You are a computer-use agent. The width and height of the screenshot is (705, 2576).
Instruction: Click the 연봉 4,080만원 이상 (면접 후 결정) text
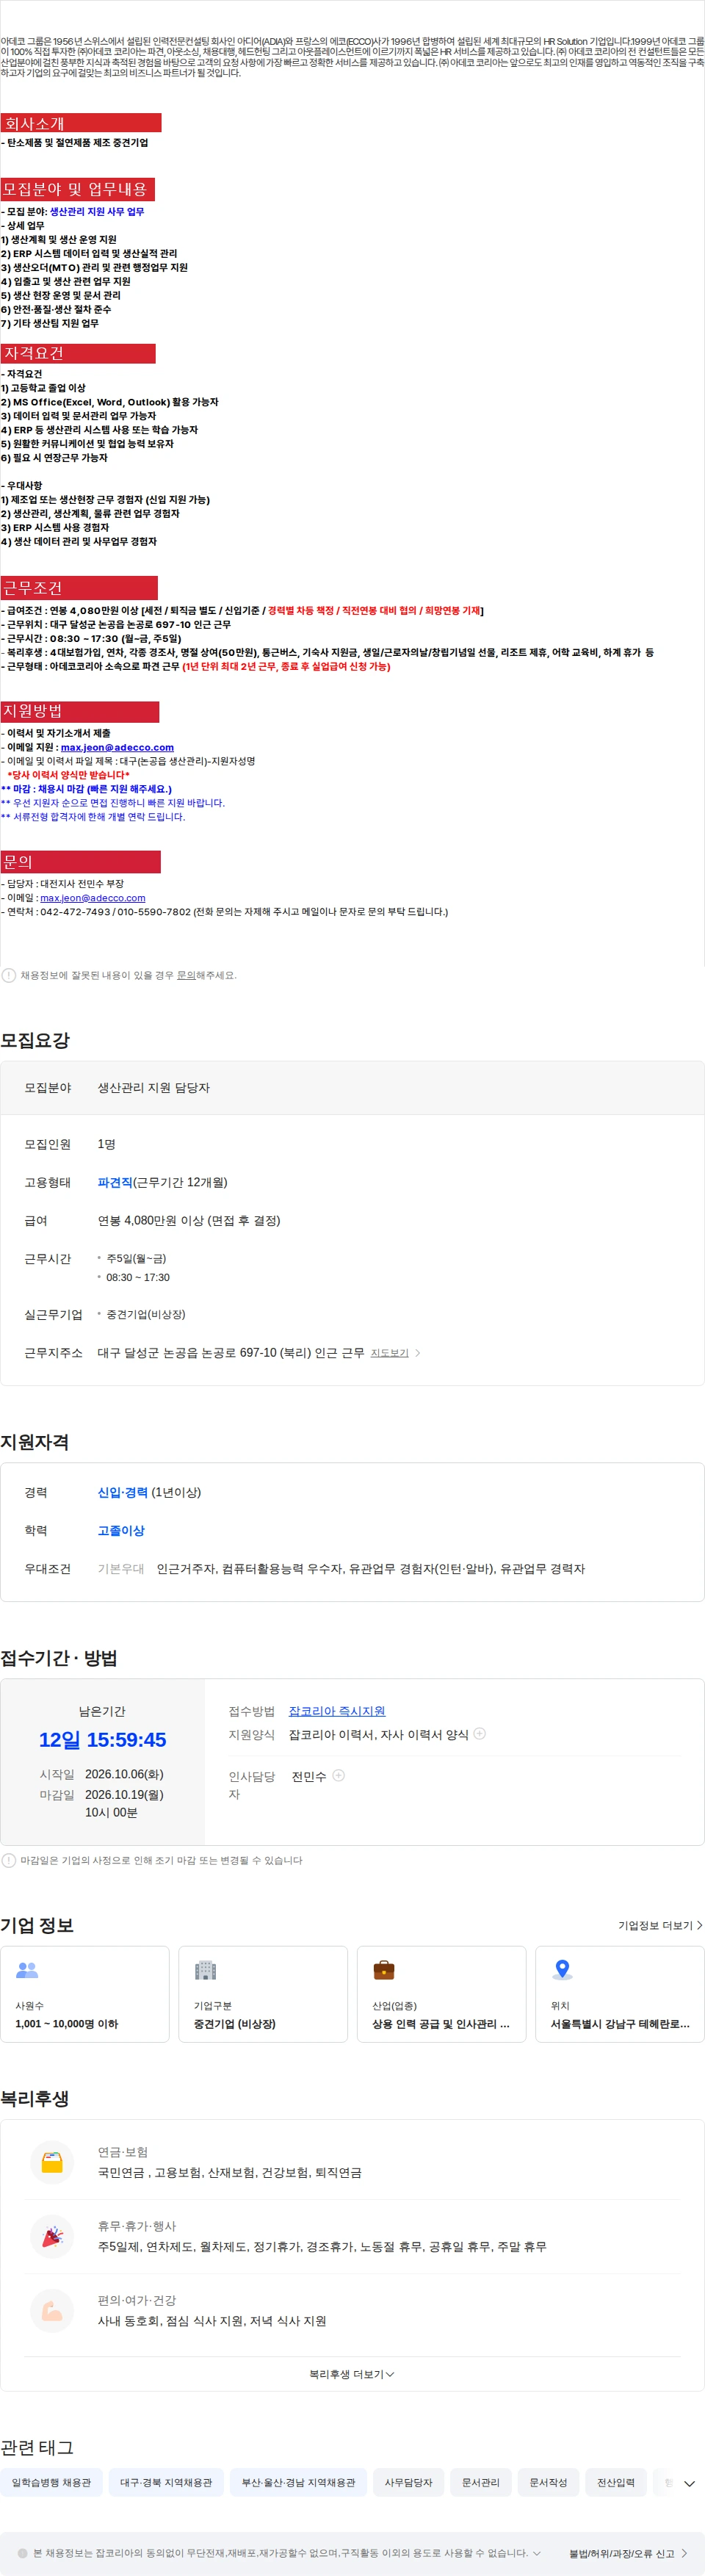(189, 1220)
